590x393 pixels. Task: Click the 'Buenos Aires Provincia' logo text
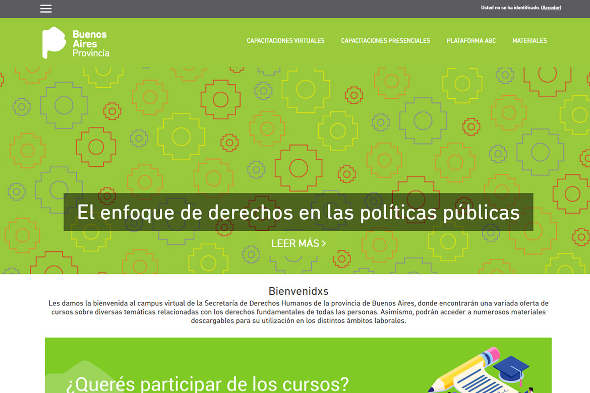point(90,43)
